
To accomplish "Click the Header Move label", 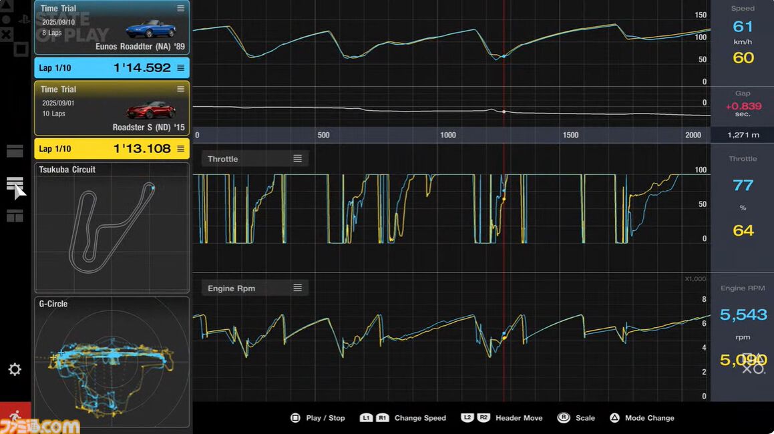I will (x=519, y=418).
